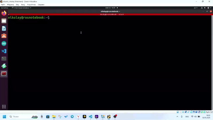Open the Ввод menu in VirtualBox

coord(23,5)
